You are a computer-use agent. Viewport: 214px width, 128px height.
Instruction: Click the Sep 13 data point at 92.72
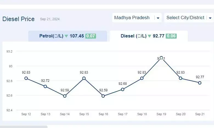click(x=45, y=86)
